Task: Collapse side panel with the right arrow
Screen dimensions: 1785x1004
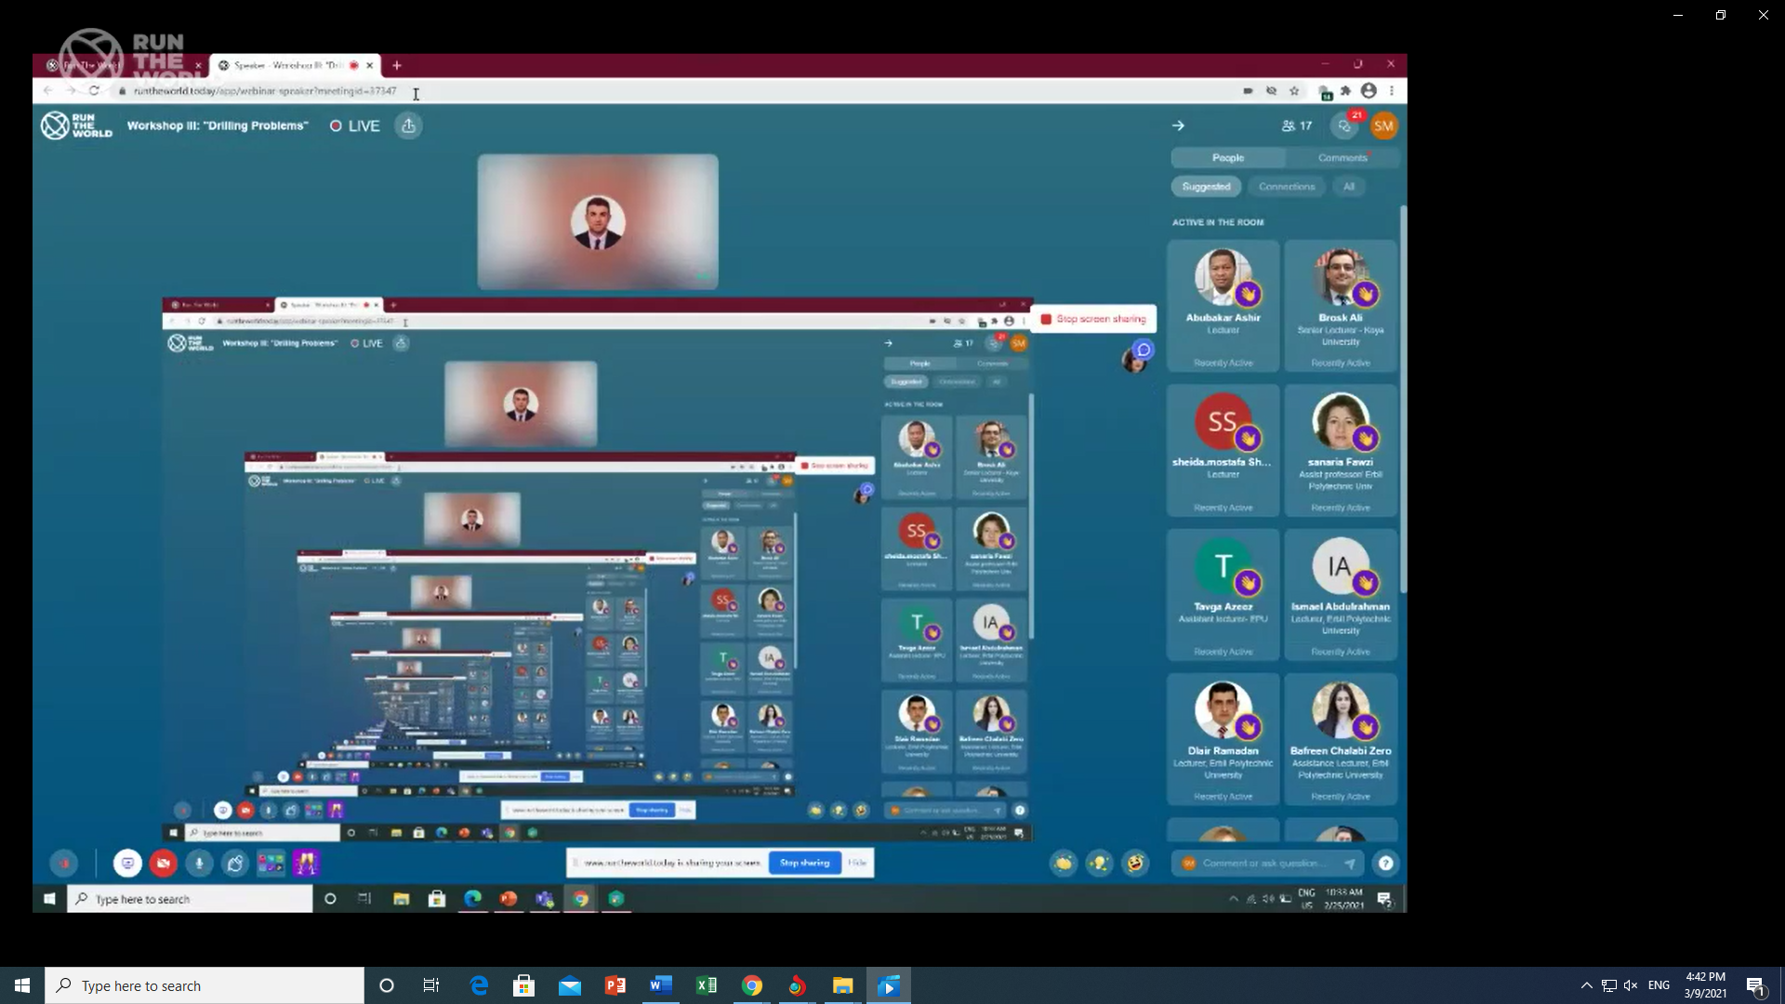Action: (1178, 125)
